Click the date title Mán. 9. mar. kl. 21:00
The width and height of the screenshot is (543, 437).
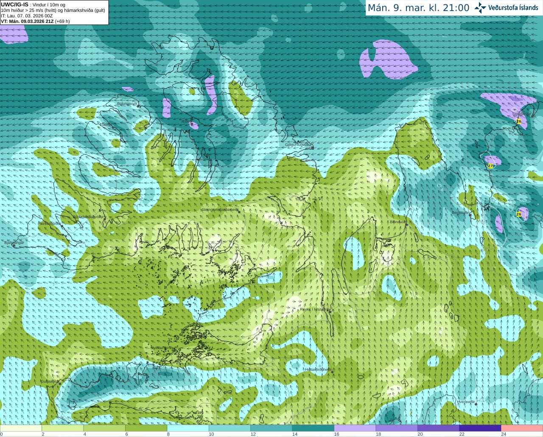tap(418, 8)
